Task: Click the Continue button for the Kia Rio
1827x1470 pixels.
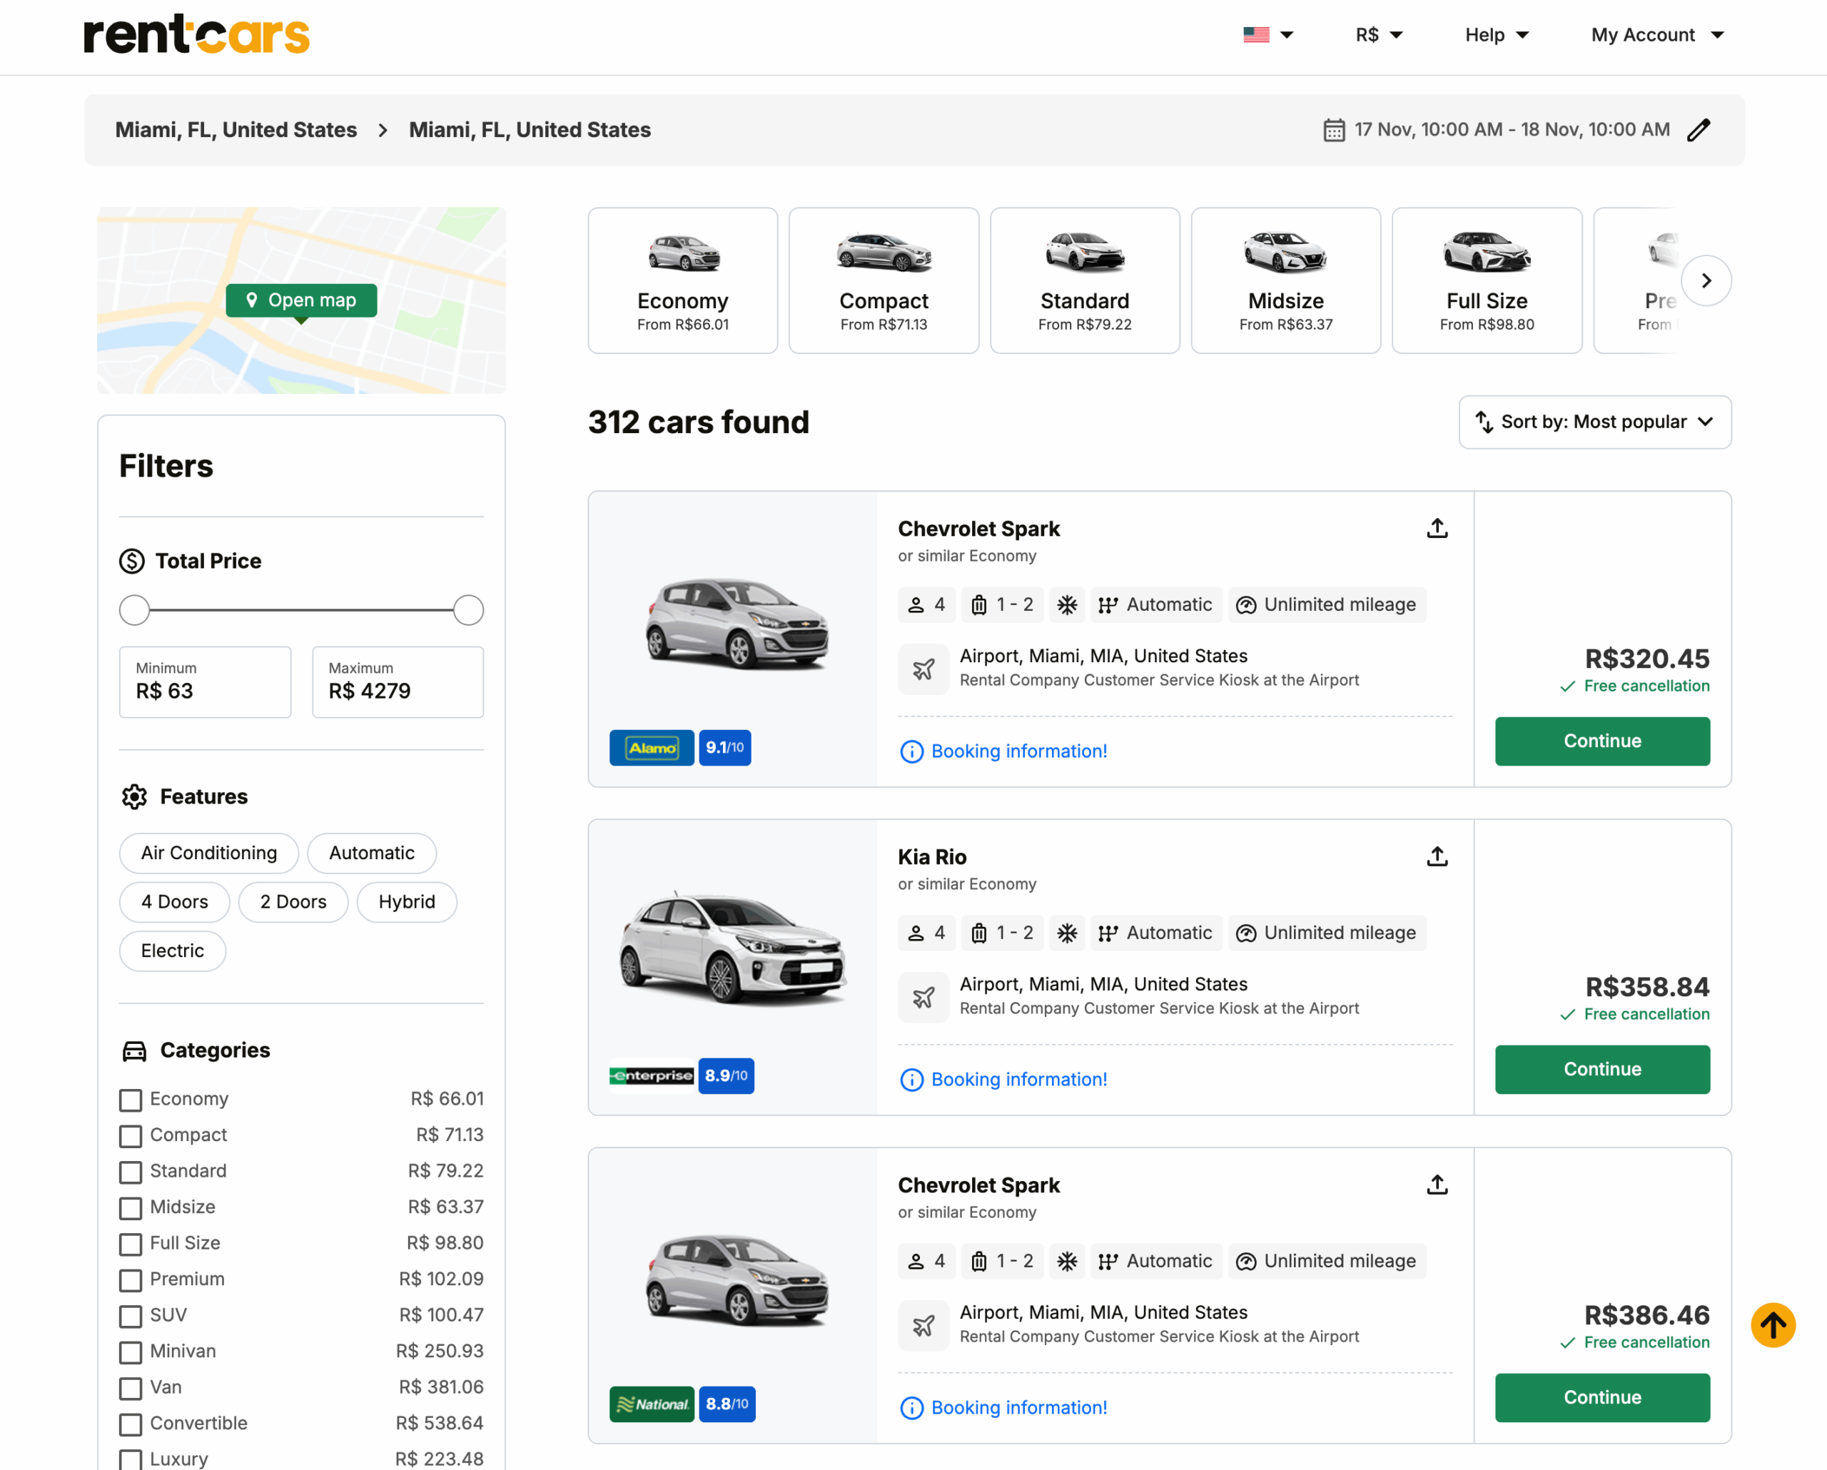Action: 1601,1069
